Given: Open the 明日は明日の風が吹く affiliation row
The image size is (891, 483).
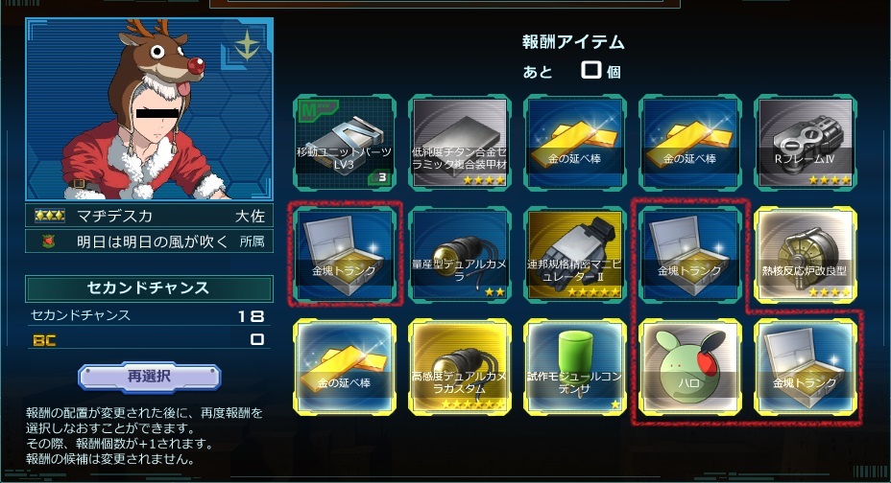Looking at the screenshot, I should tap(149, 241).
